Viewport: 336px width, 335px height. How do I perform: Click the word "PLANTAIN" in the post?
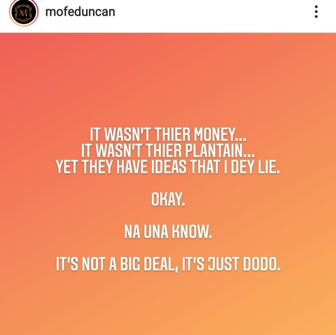pyautogui.click(x=215, y=151)
